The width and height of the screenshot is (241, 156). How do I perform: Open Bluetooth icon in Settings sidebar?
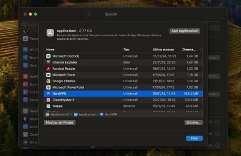[x=25, y=58]
